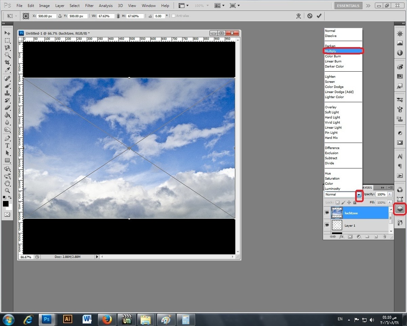The width and height of the screenshot is (407, 326).
Task: Choose Multiply from the blend mode list
Action: coord(343,51)
